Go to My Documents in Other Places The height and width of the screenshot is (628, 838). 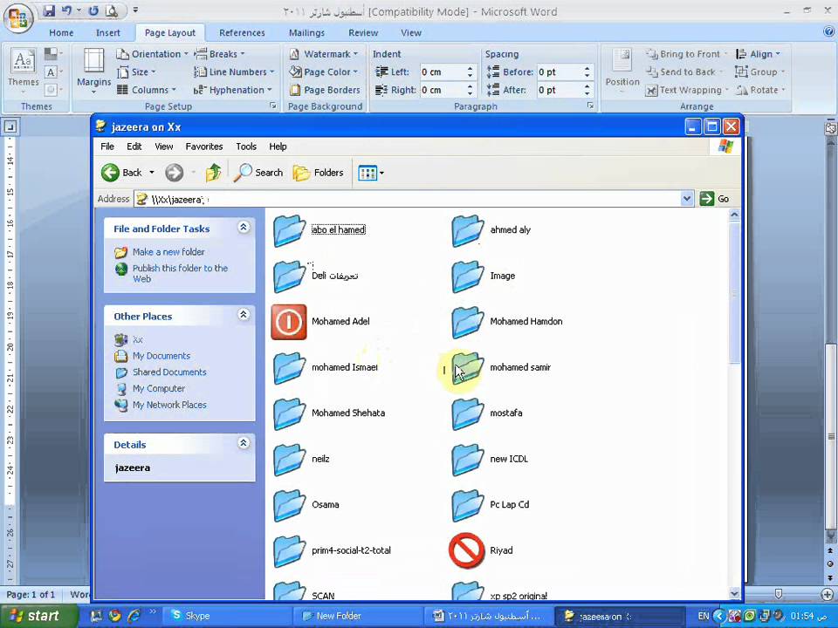coord(161,356)
